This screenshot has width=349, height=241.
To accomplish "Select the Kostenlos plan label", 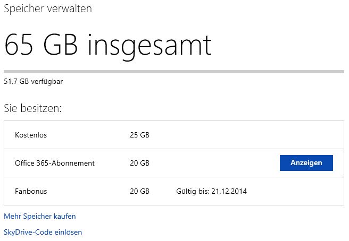I will (31, 135).
